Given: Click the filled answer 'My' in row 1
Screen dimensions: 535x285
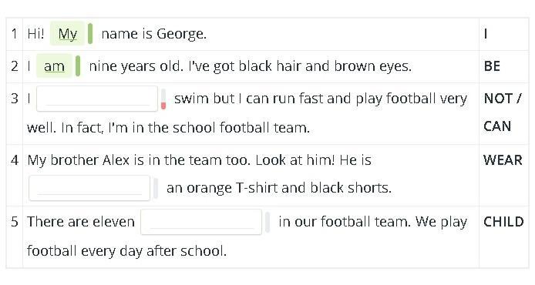Looking at the screenshot, I should coord(67,33).
